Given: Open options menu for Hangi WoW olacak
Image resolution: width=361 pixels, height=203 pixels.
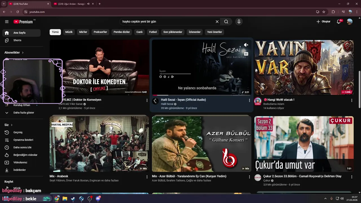Looking at the screenshot, I should click(x=352, y=100).
